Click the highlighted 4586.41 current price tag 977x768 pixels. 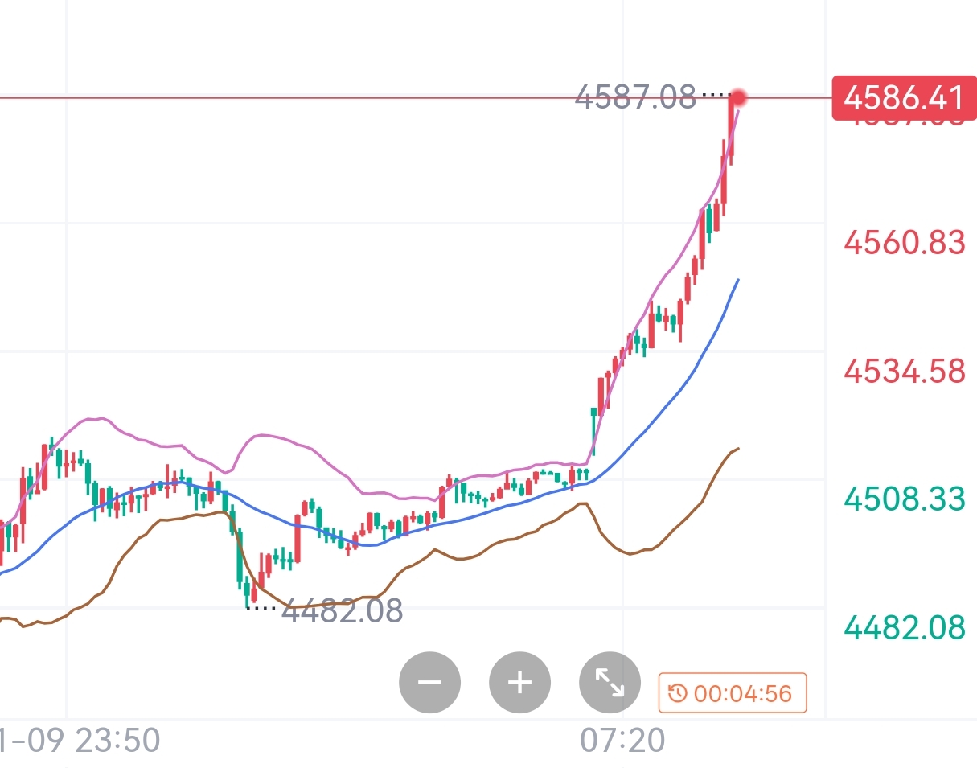[904, 98]
